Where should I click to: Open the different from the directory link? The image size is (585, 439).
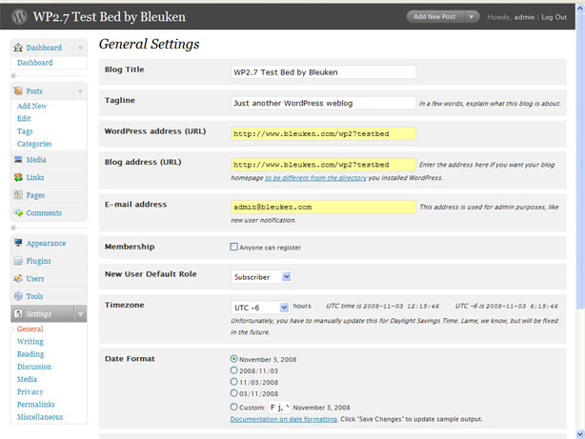pos(315,178)
